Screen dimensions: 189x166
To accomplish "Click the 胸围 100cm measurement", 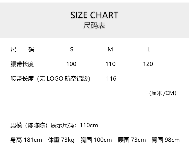I will [96, 140].
